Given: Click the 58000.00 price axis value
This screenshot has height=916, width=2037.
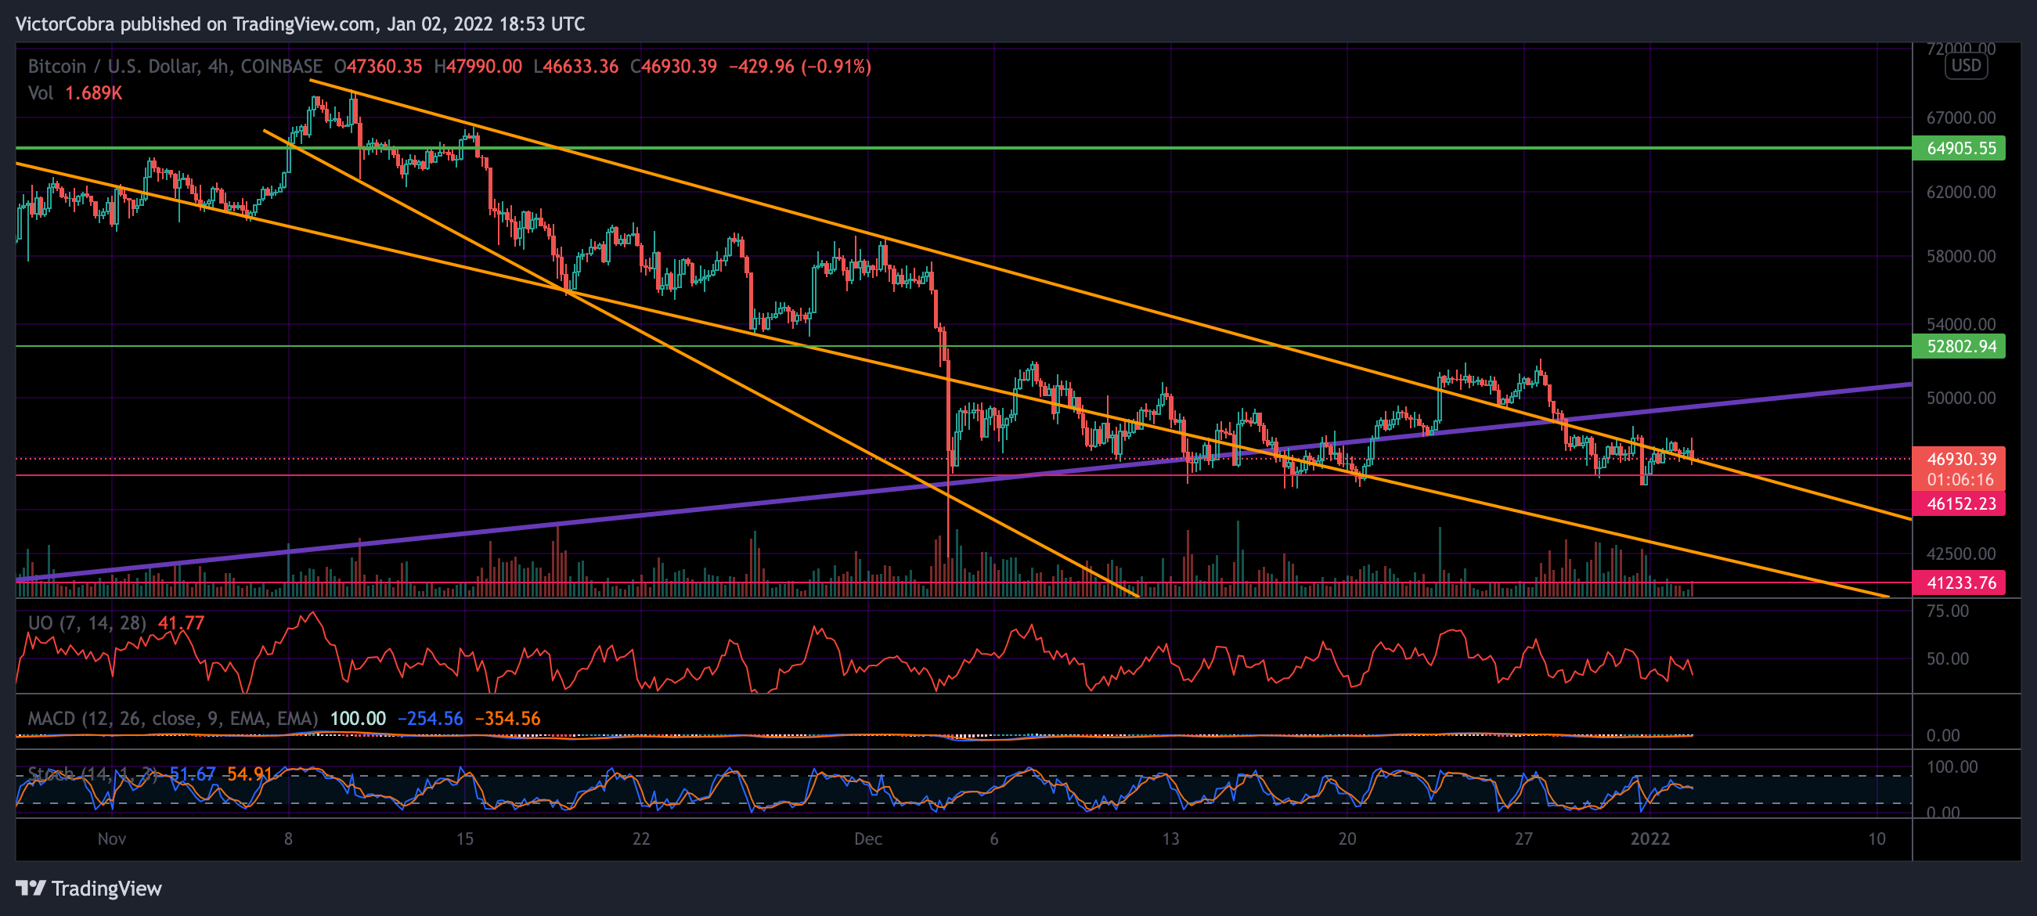Looking at the screenshot, I should pyautogui.click(x=1961, y=256).
